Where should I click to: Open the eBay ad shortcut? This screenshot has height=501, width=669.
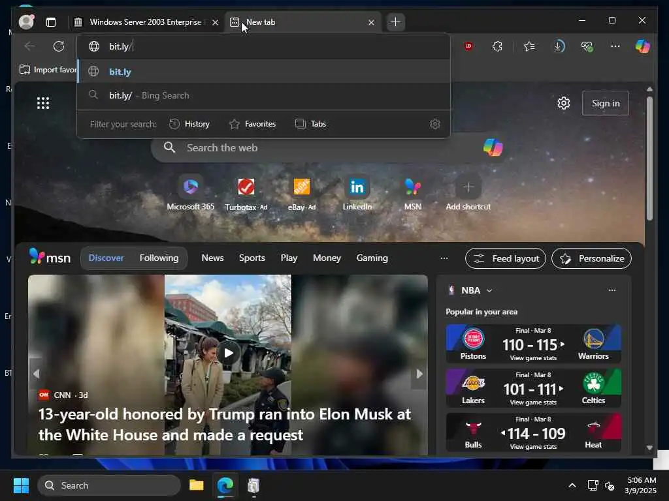tap(302, 194)
